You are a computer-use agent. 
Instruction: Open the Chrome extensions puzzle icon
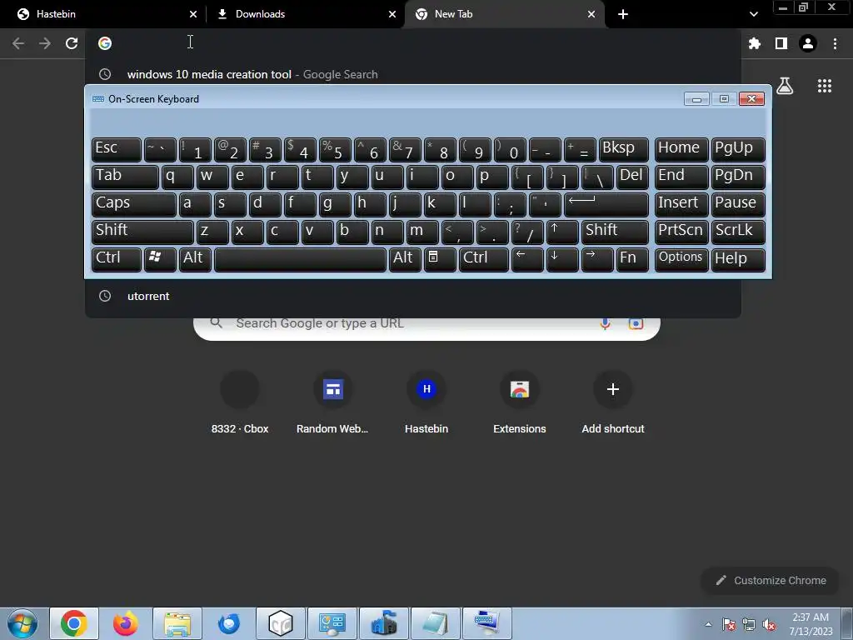[754, 43]
